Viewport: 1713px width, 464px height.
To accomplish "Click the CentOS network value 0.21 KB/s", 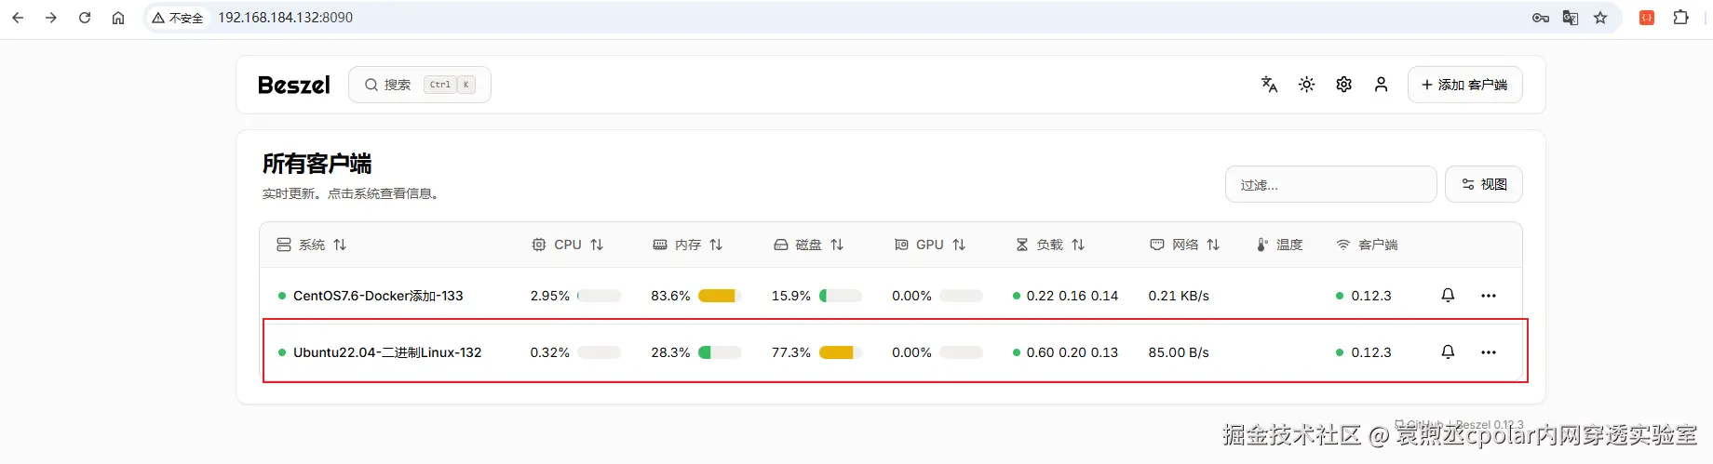I will (1179, 296).
